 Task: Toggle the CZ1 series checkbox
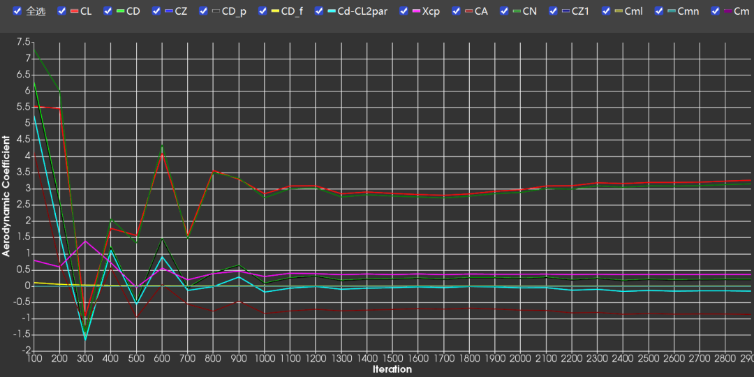click(x=553, y=11)
